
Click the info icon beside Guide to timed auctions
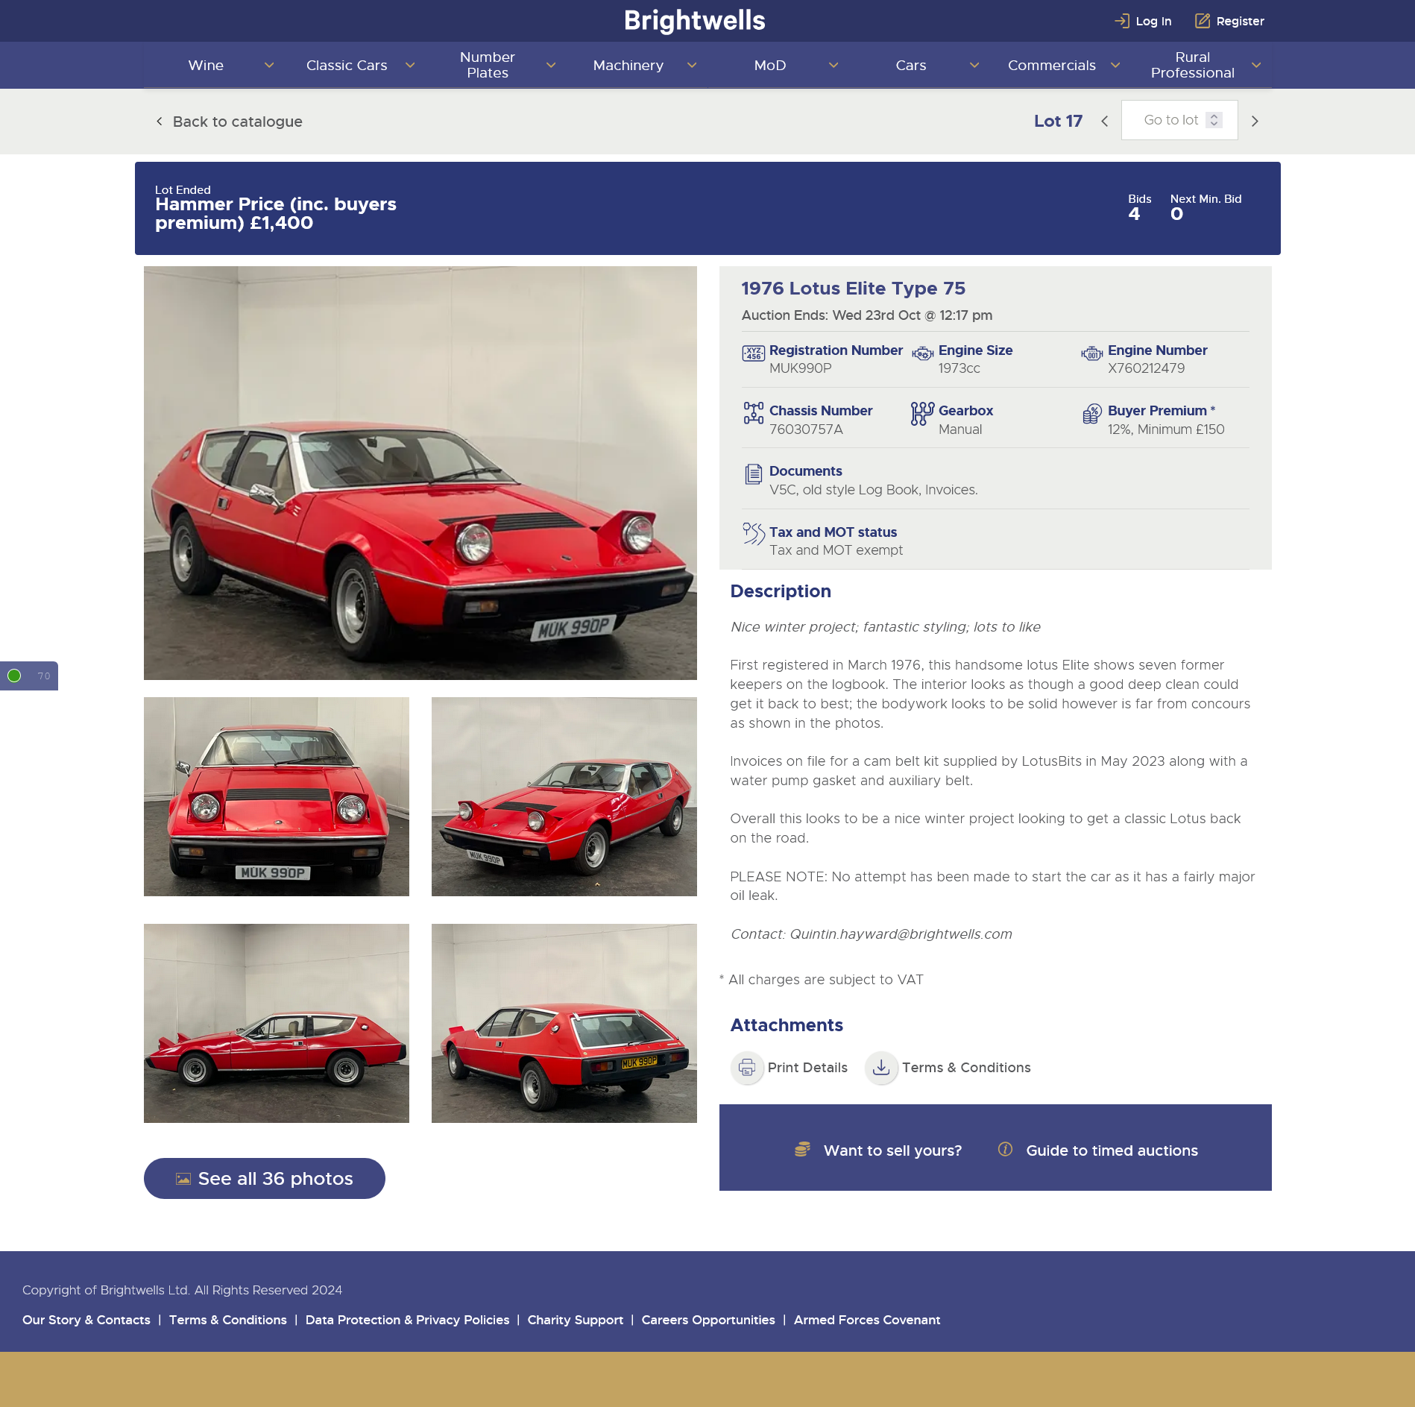click(x=1005, y=1150)
